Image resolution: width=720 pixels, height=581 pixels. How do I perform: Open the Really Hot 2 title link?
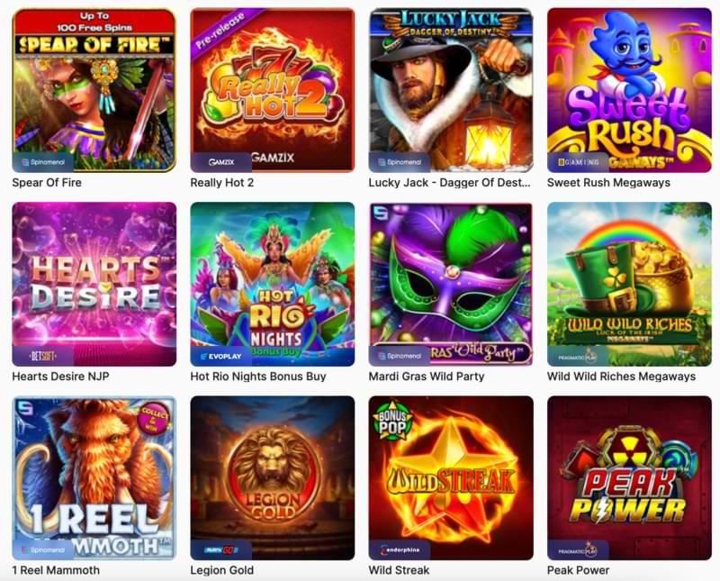[221, 183]
